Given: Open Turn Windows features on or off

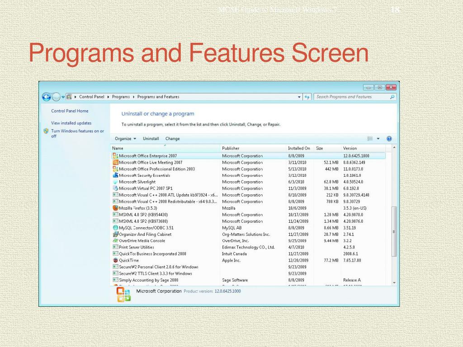Looking at the screenshot, I should tap(78, 133).
